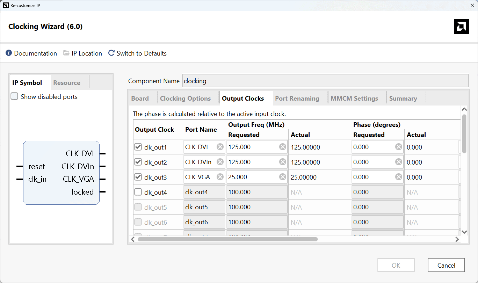The width and height of the screenshot is (478, 283).
Task: Click the Switch to Defaults refresh icon
Action: click(x=111, y=53)
